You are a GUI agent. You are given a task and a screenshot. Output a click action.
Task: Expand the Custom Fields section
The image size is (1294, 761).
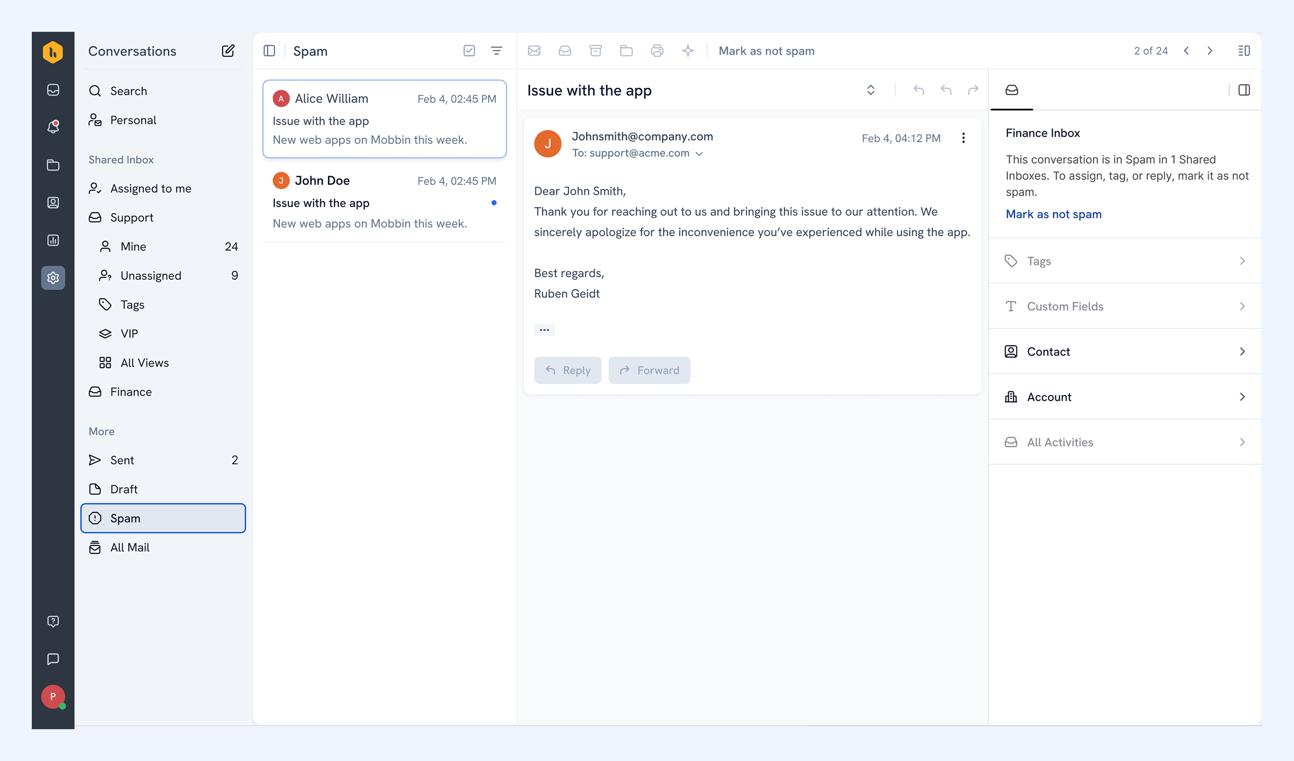click(1125, 306)
